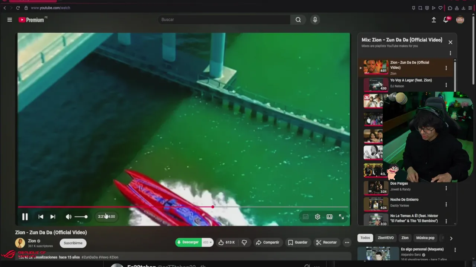The image size is (476, 267).
Task: Skip to the previous video
Action: pyautogui.click(x=41, y=217)
